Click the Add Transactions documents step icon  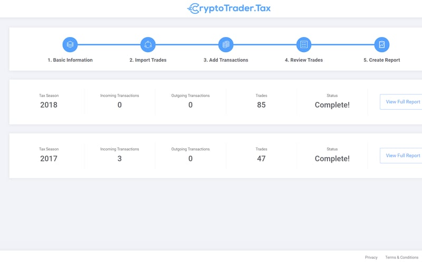pyautogui.click(x=226, y=44)
